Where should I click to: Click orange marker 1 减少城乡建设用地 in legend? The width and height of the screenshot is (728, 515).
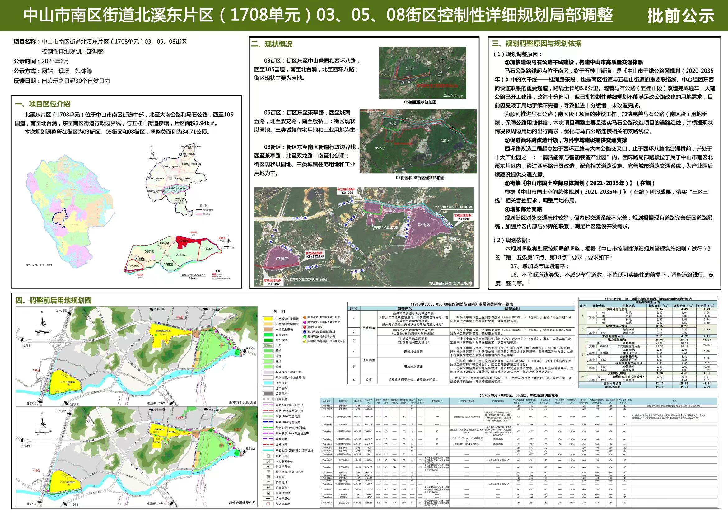click(305, 317)
